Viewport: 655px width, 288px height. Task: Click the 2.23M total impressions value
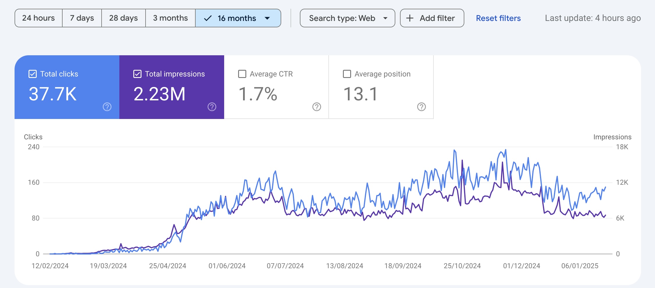click(159, 94)
